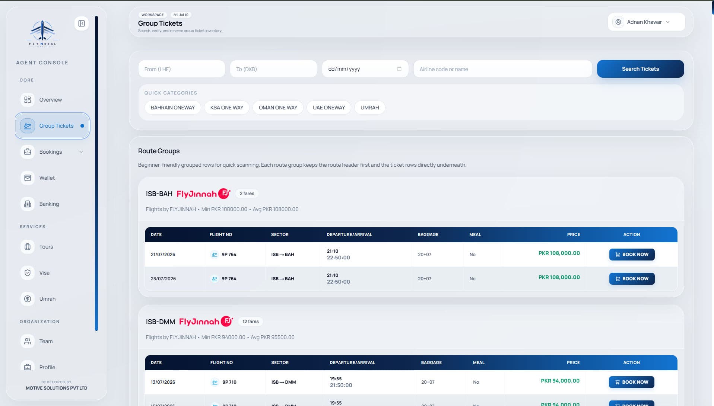The image size is (714, 406).
Task: Click the PKR 94,000.00 price for 13/07/2026
Action: click(560, 381)
